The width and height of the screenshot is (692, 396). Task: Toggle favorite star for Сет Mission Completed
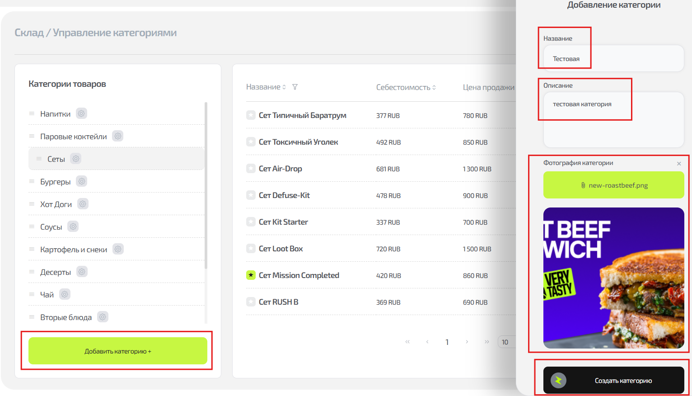pos(251,275)
